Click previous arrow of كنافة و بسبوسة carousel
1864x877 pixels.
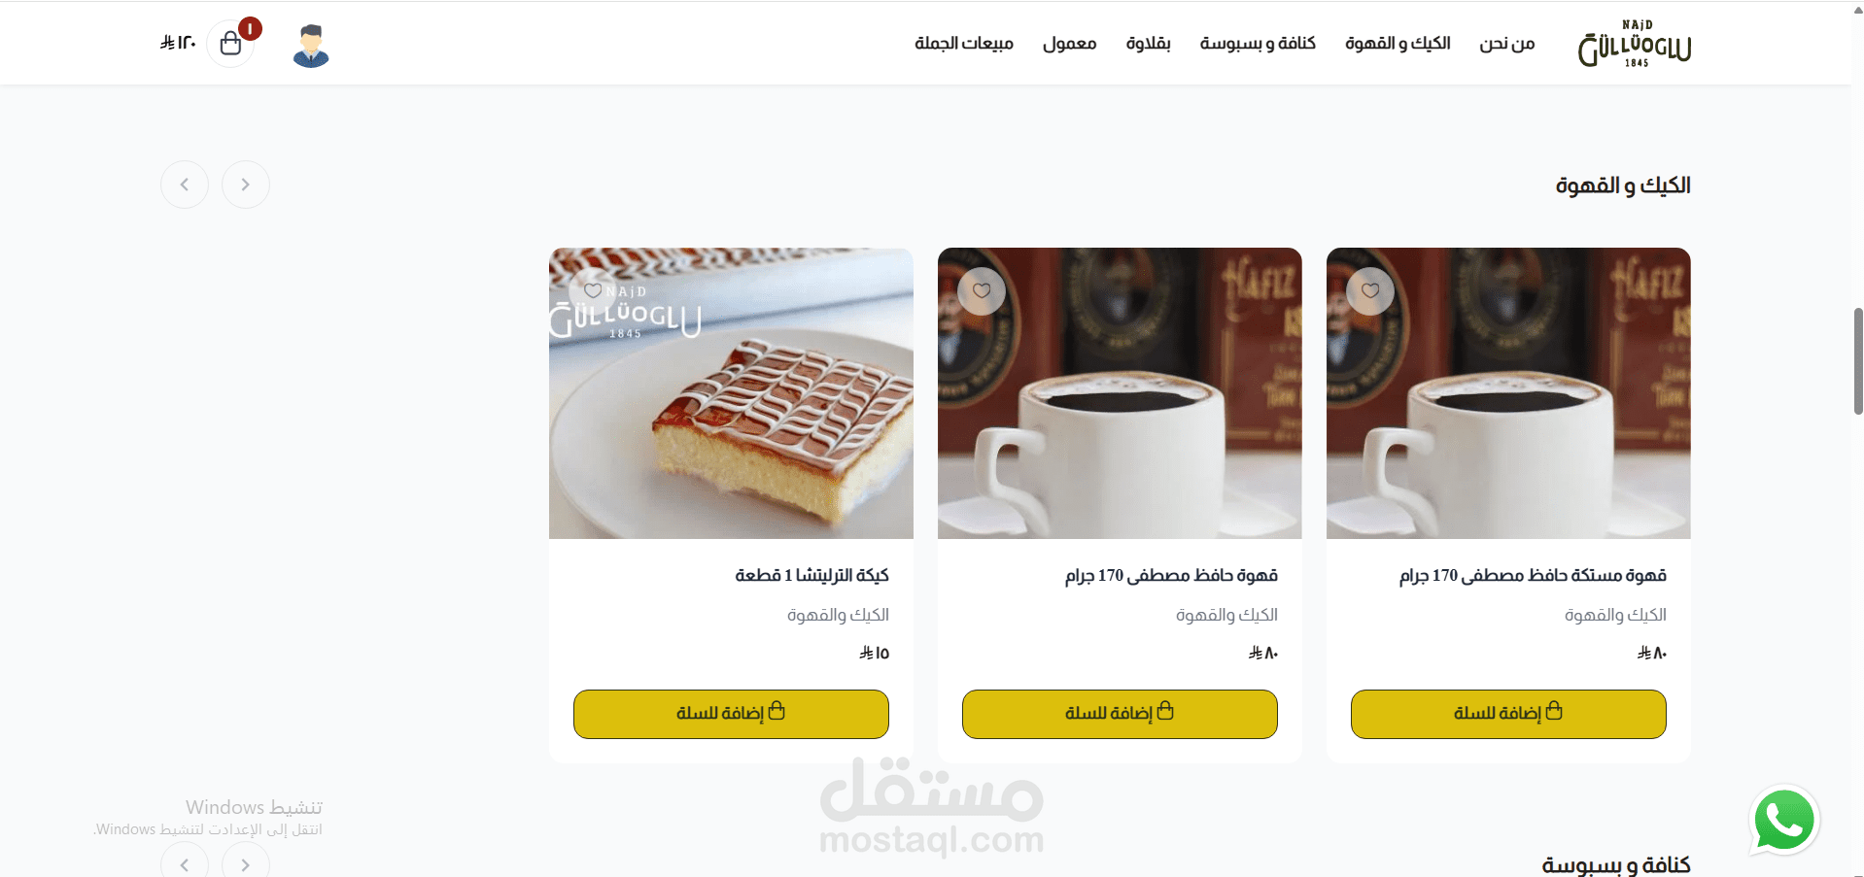(x=185, y=862)
